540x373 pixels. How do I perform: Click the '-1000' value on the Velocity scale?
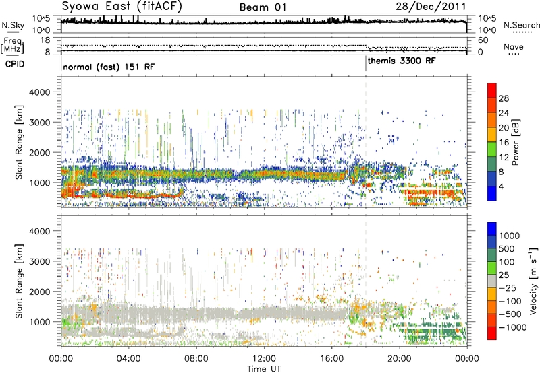513,327
